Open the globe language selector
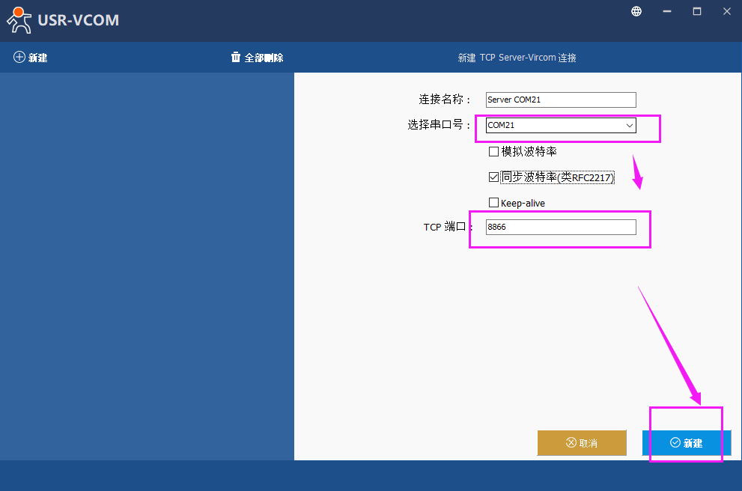The width and height of the screenshot is (742, 491). pyautogui.click(x=636, y=11)
